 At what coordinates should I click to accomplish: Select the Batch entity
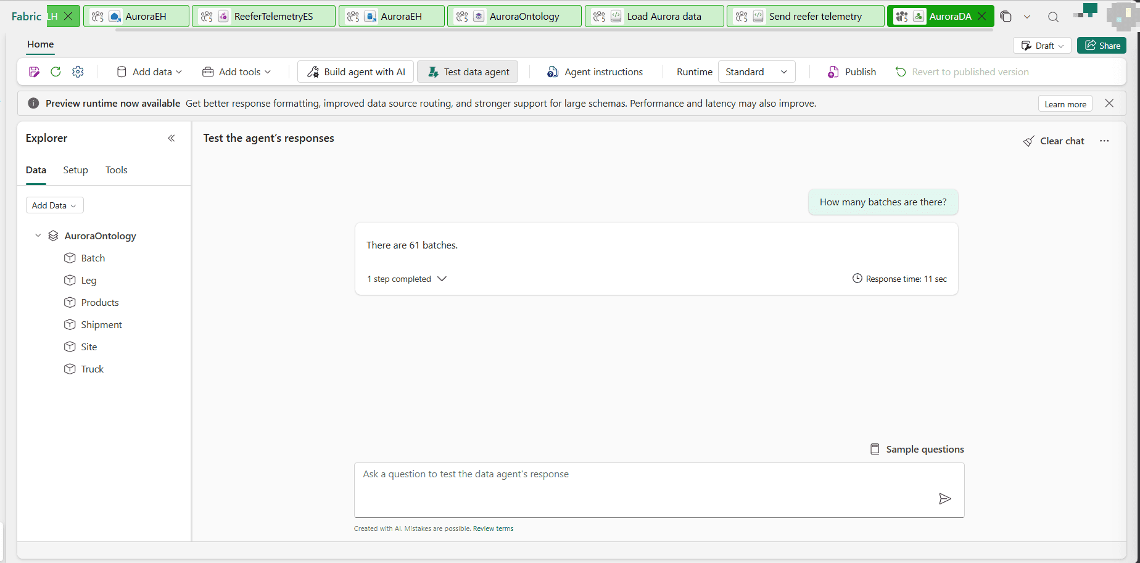tap(93, 258)
